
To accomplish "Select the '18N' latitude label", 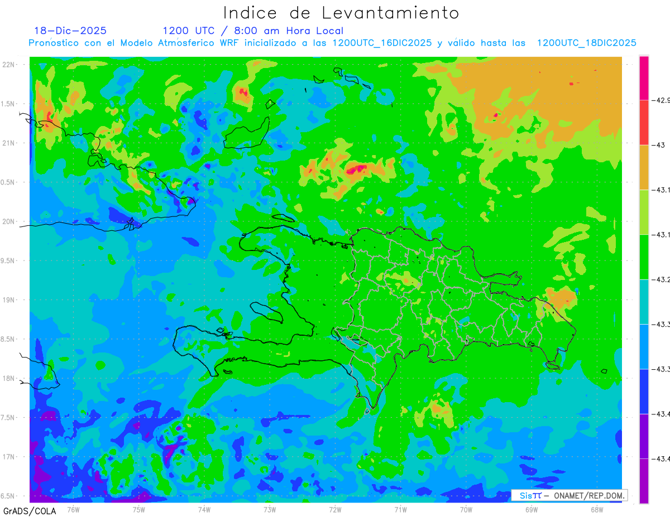I will [9, 379].
